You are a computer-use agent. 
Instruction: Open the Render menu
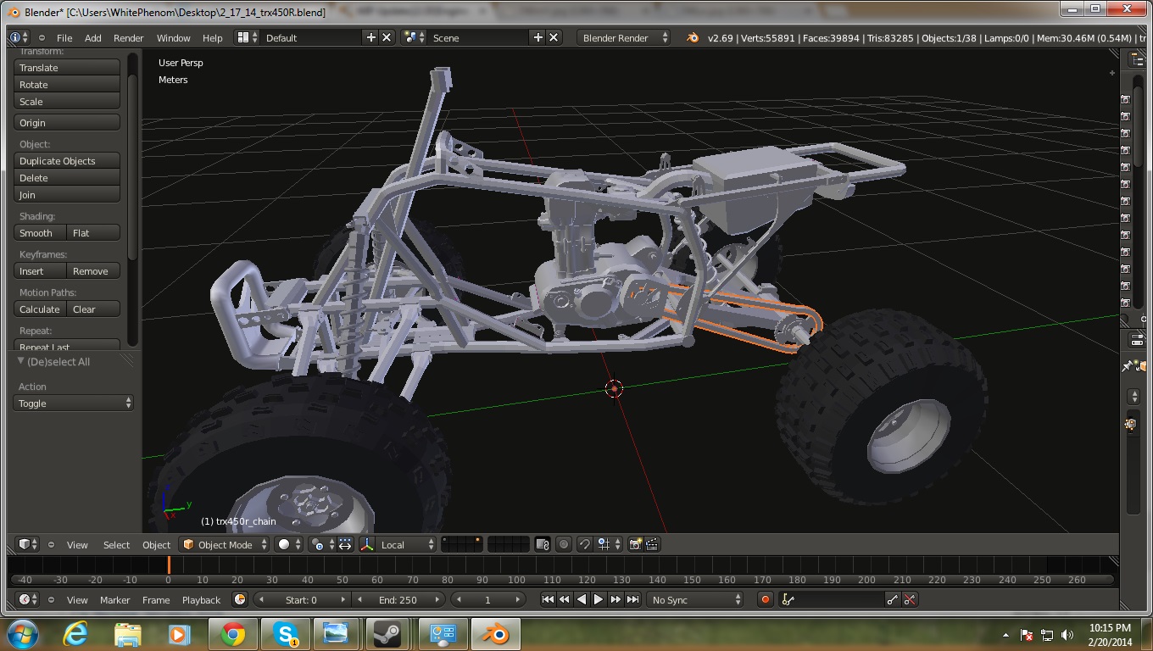[x=129, y=37]
